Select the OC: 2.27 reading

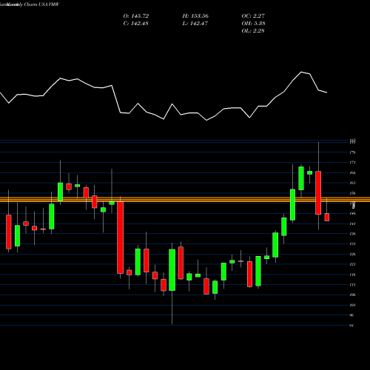point(253,16)
